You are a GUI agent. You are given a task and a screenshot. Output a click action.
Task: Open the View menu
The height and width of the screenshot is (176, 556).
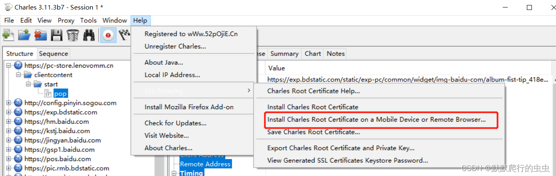coord(45,20)
